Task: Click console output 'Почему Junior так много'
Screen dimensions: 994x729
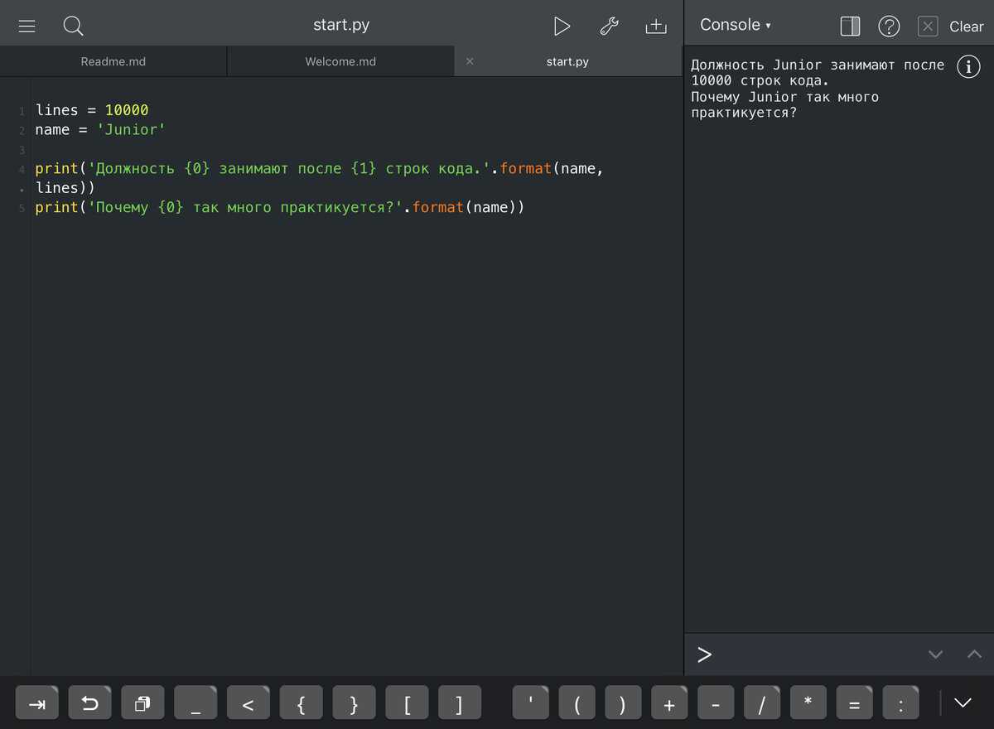Action: [785, 97]
